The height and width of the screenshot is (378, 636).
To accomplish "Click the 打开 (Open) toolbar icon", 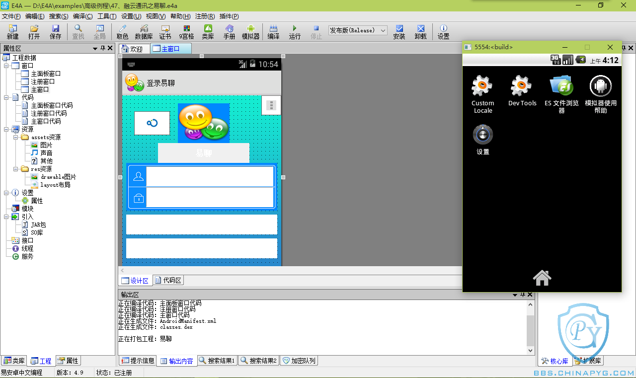I will pyautogui.click(x=34, y=32).
